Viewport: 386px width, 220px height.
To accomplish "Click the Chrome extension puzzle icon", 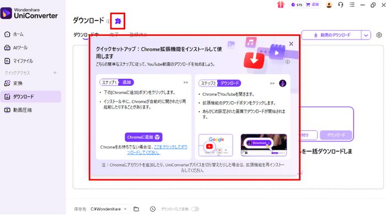I will 118,21.
